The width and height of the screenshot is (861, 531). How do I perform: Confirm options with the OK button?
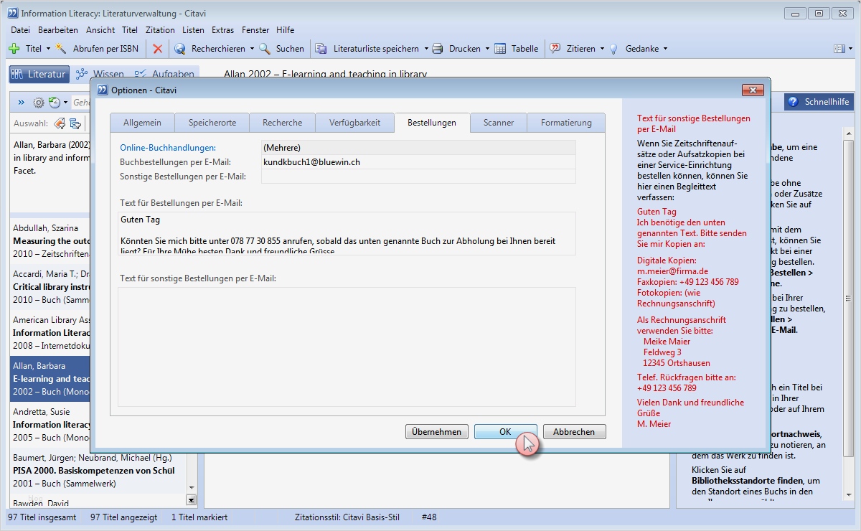point(505,432)
